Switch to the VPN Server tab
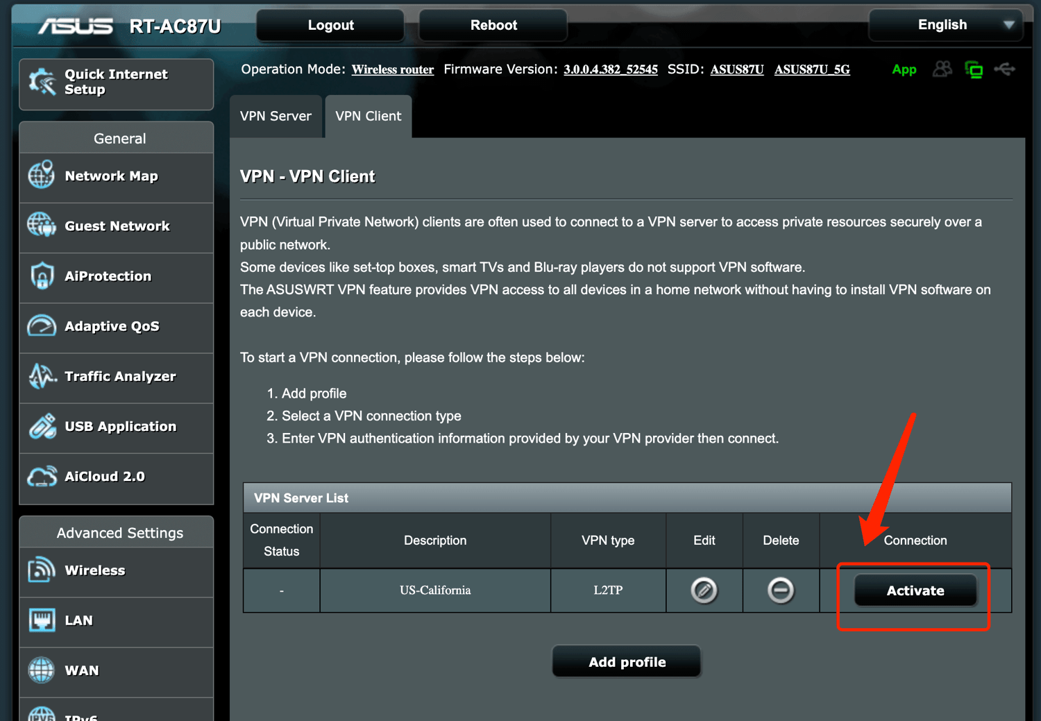The image size is (1041, 721). (276, 116)
